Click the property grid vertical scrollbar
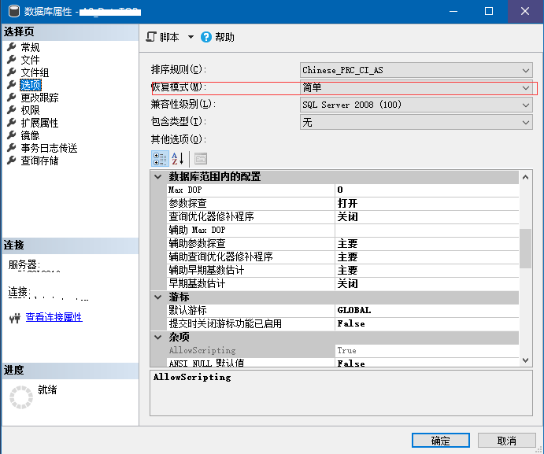This screenshot has width=544, height=454. (x=525, y=249)
